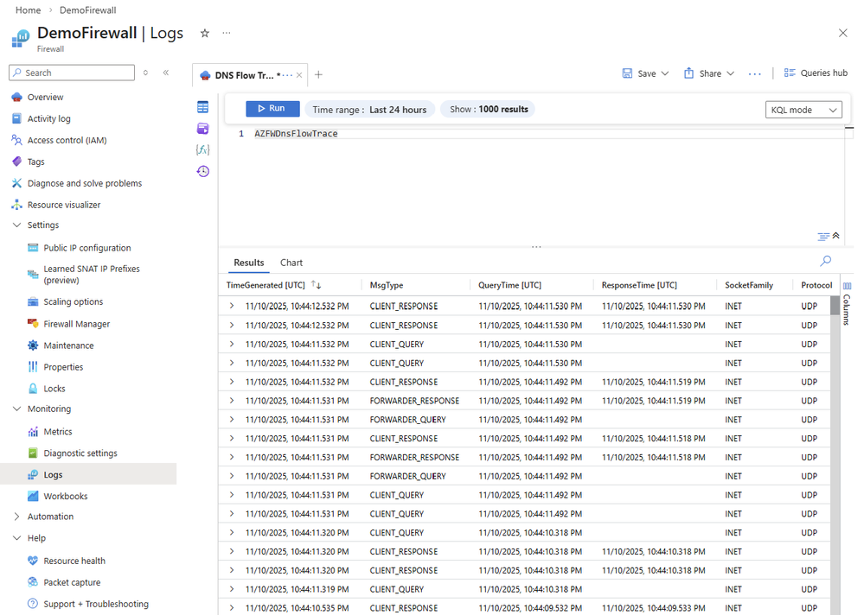The width and height of the screenshot is (864, 615).
Task: Open Activity log in sidebar
Action: (x=48, y=119)
